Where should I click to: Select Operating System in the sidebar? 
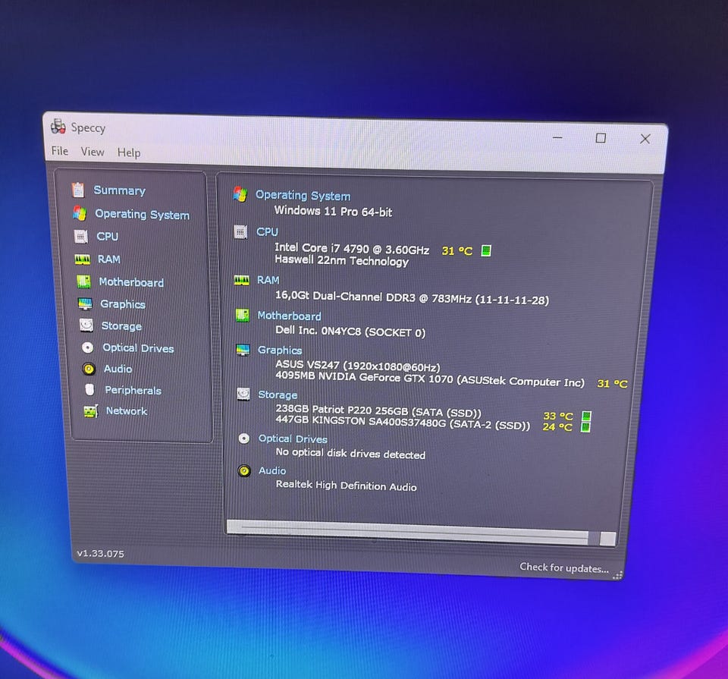[x=142, y=214]
